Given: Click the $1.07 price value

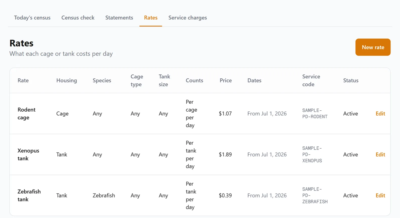Looking at the screenshot, I should [225, 114].
